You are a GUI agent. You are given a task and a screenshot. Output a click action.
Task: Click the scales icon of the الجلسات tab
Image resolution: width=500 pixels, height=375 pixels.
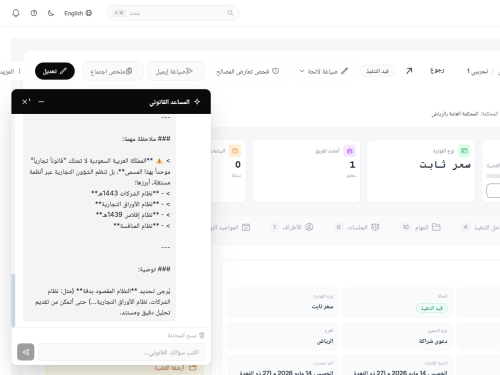(375, 227)
